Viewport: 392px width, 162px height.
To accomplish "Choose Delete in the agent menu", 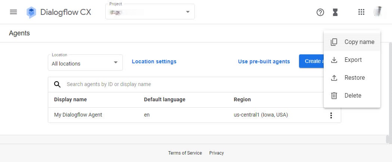I will (x=352, y=96).
